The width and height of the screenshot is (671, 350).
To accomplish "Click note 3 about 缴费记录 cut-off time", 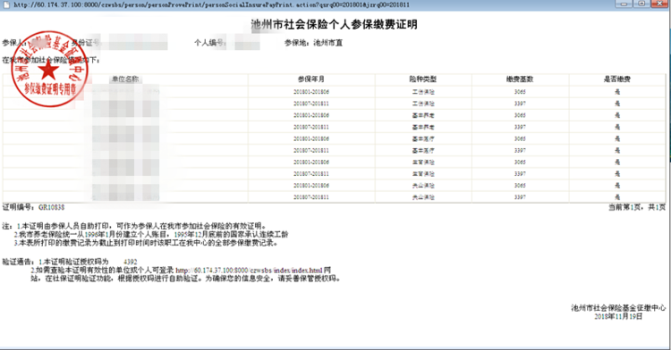I will 147,243.
